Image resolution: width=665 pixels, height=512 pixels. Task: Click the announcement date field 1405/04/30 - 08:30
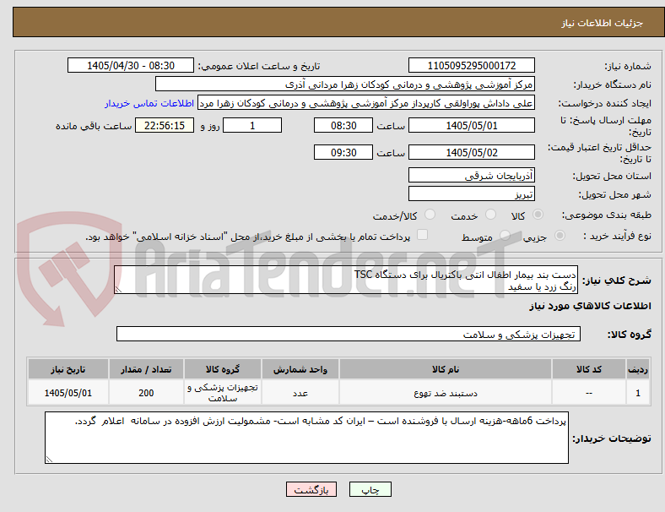click(x=131, y=65)
